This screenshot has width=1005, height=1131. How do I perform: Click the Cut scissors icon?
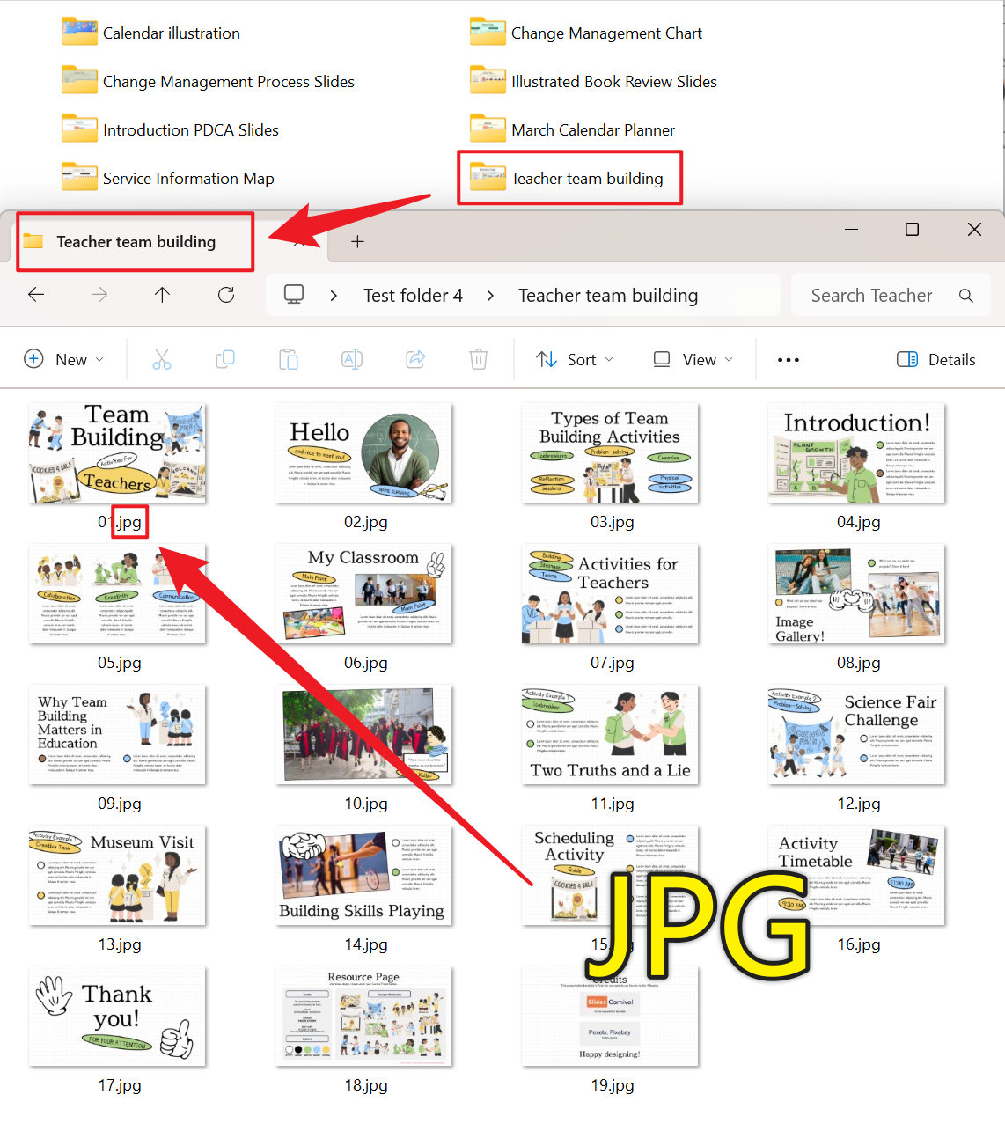[162, 359]
